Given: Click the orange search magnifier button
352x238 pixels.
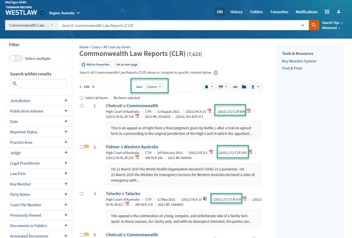Looking at the screenshot, I should (x=314, y=25).
